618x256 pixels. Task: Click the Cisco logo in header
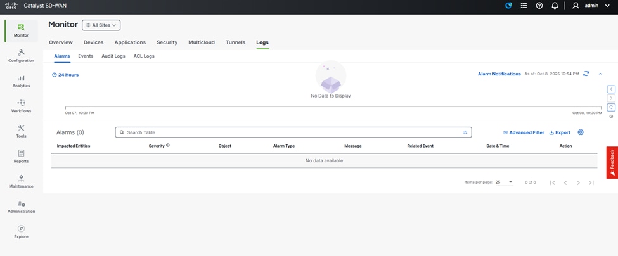tap(11, 6)
